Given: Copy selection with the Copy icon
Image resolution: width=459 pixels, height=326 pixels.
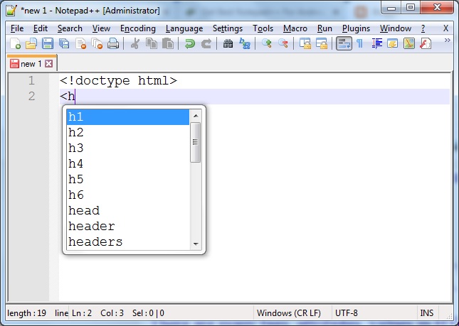Looking at the screenshot, I should 152,43.
